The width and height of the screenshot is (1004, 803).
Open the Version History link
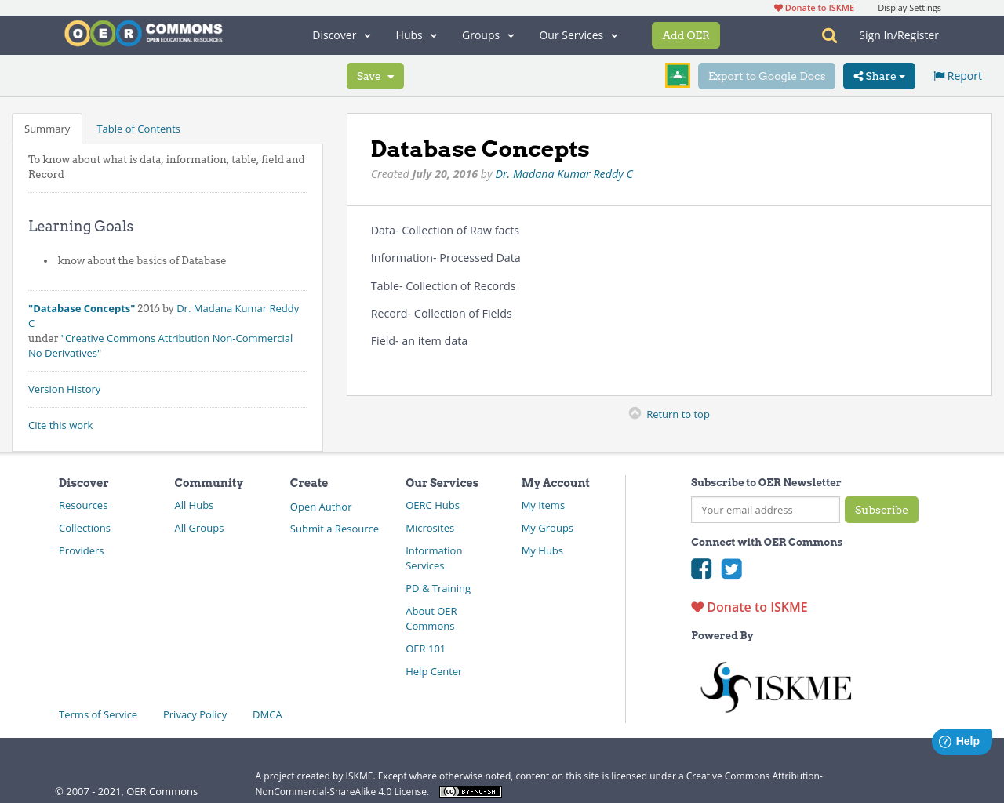(x=64, y=389)
